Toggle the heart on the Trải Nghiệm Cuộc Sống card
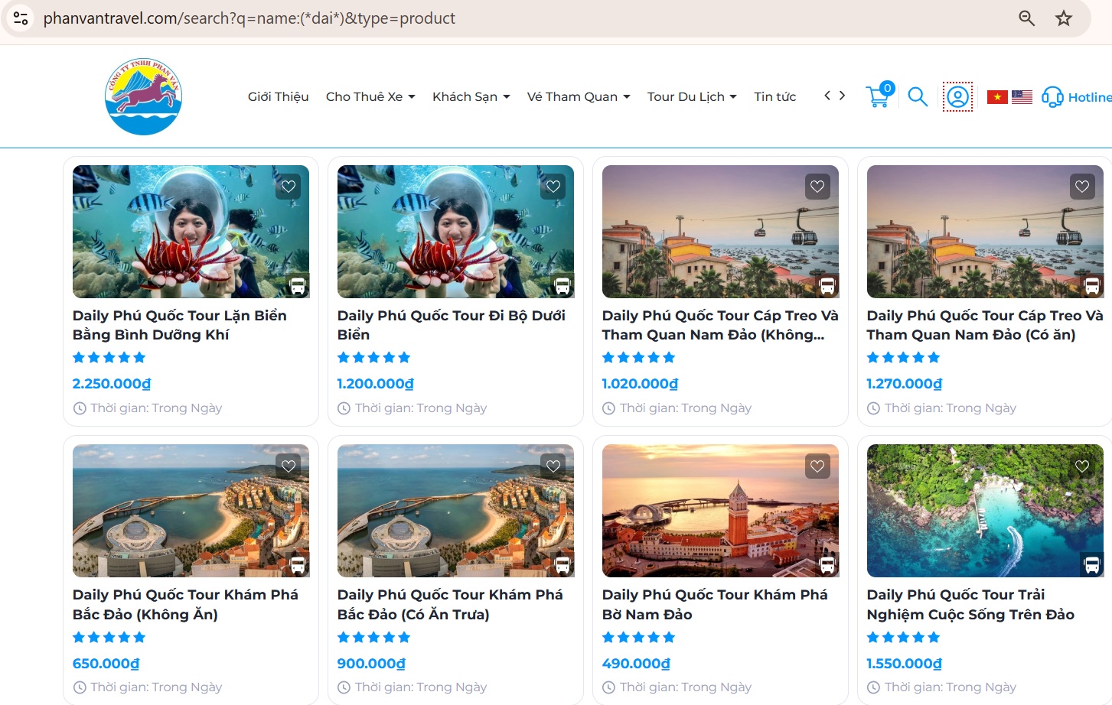 pyautogui.click(x=1081, y=466)
